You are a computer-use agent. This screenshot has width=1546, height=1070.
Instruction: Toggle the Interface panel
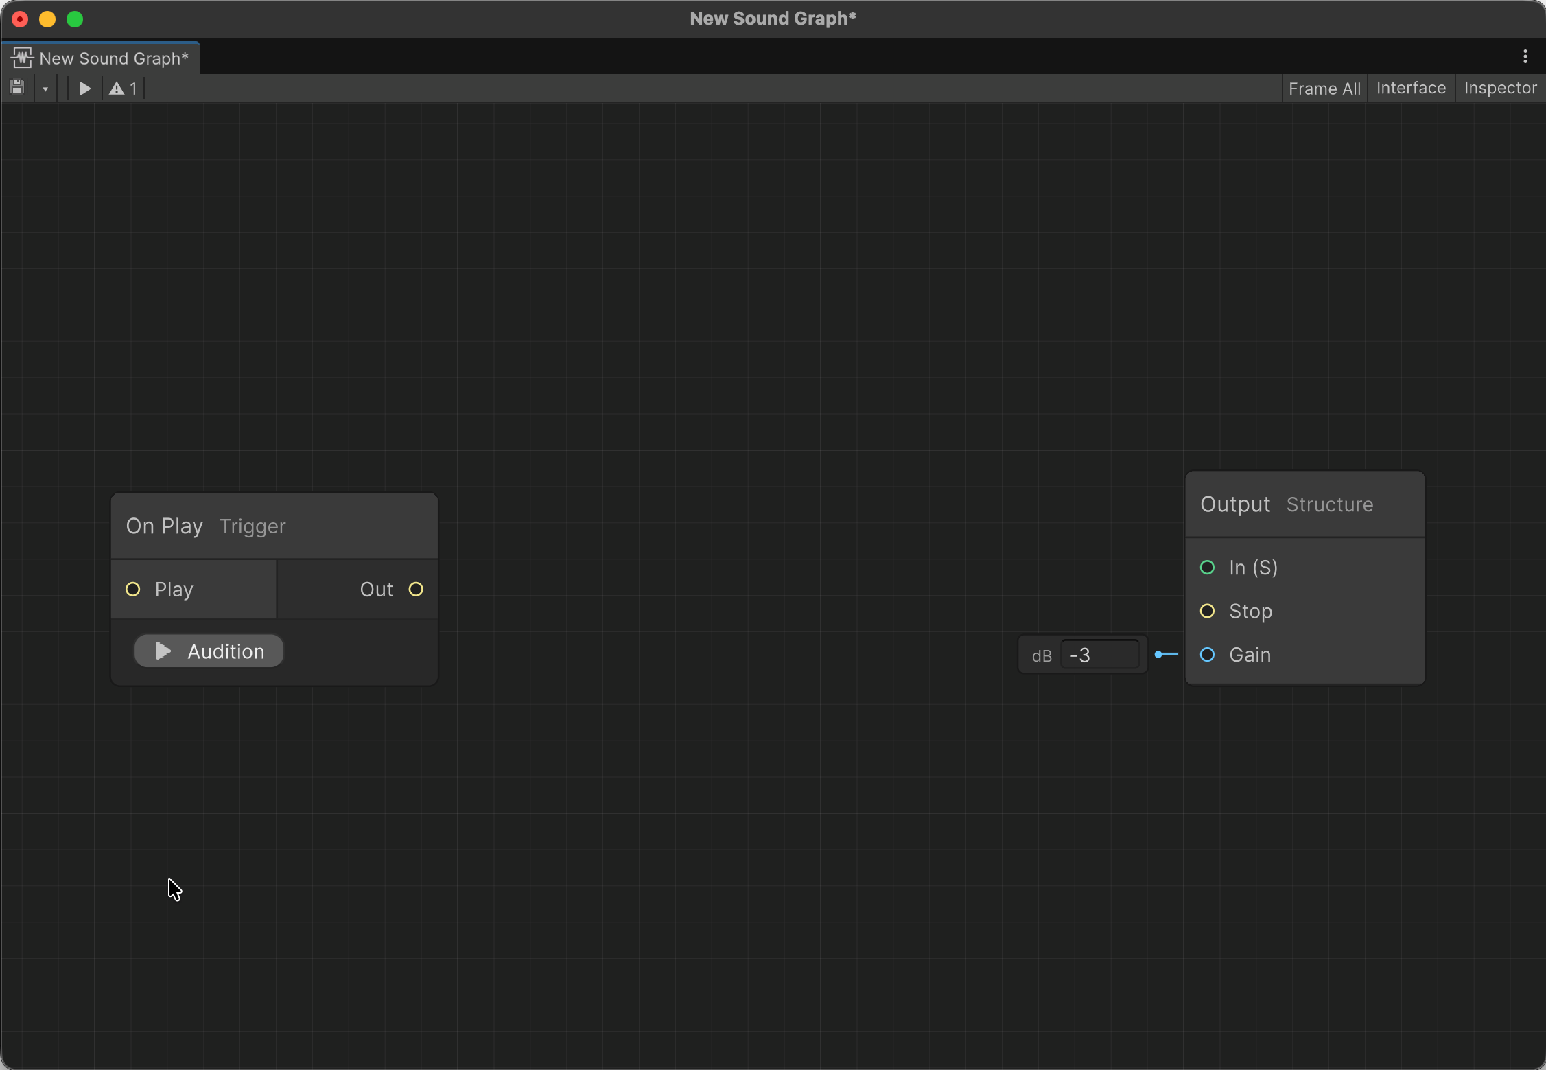[x=1411, y=88]
